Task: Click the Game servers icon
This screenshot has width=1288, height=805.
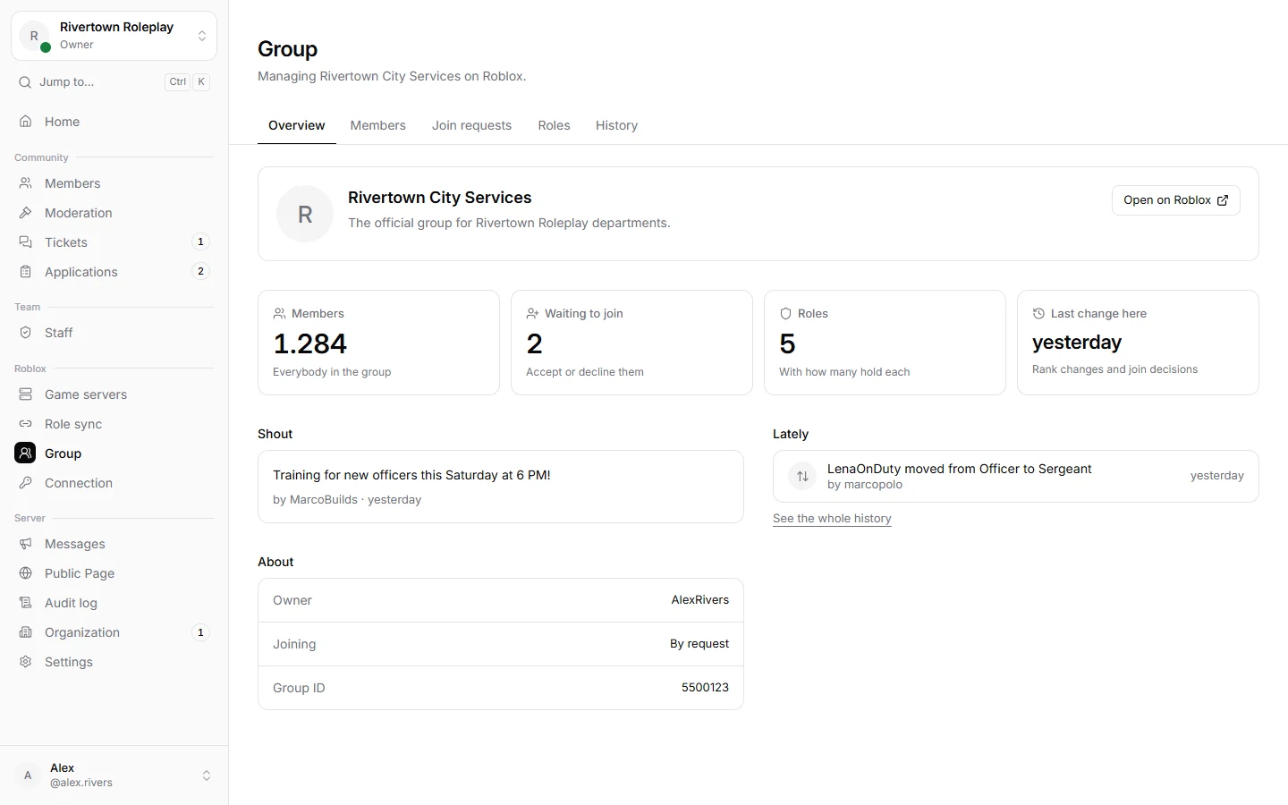Action: click(26, 394)
